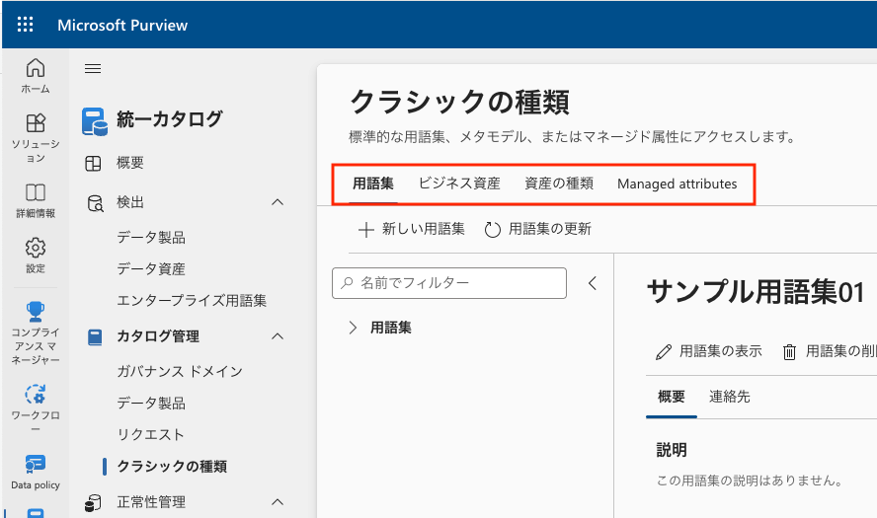Screen dimensions: 877x518
Task: Go to ホーム home icon
Action: [36, 68]
